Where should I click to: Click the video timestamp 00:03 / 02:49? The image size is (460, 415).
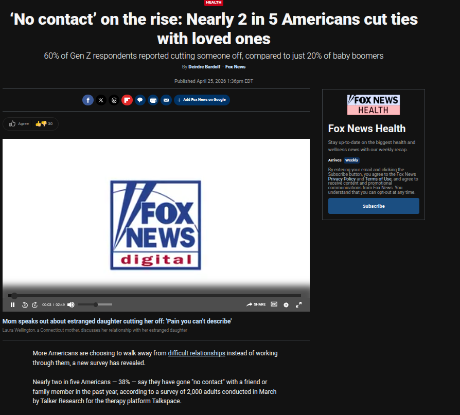(x=54, y=305)
